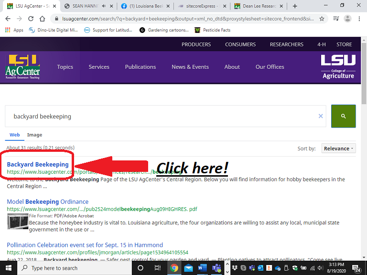Click the STORE top link

click(x=344, y=44)
